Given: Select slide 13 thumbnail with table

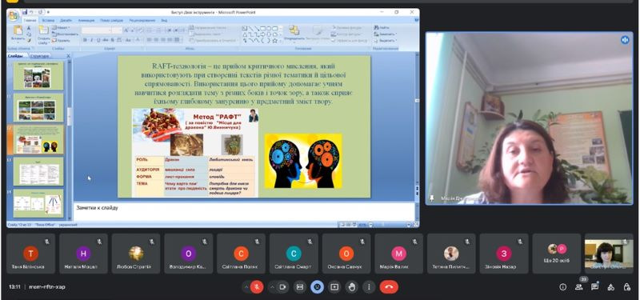Looking at the screenshot, I should point(38,171).
